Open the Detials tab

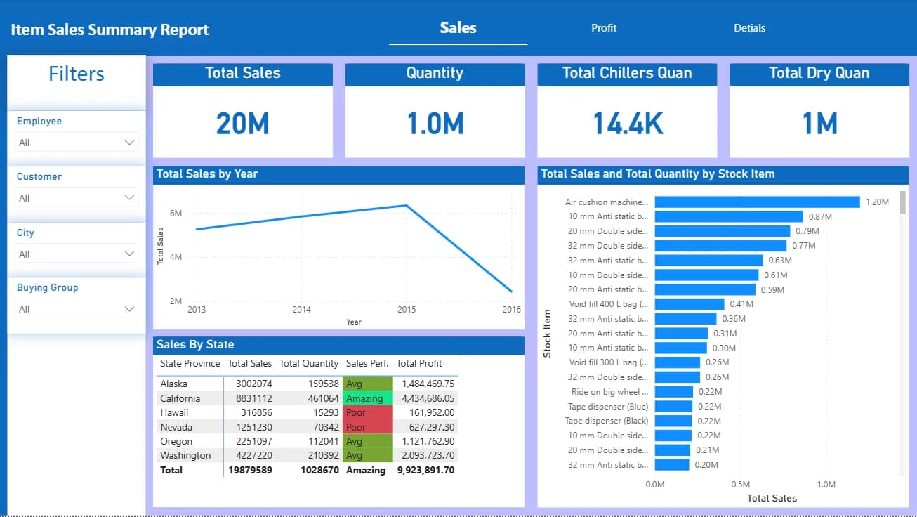[749, 28]
